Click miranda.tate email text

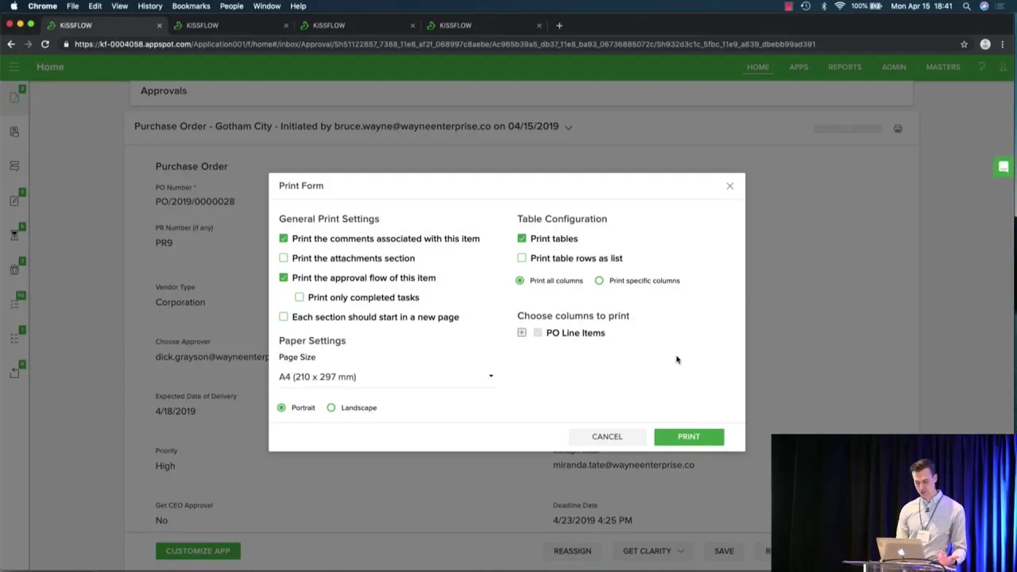(624, 465)
